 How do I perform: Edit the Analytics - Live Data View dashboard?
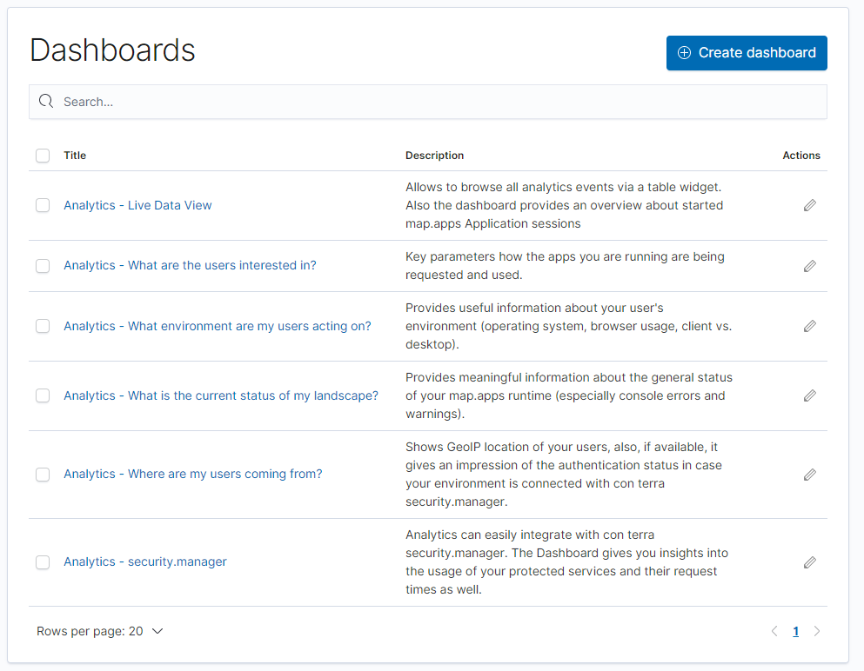(809, 205)
